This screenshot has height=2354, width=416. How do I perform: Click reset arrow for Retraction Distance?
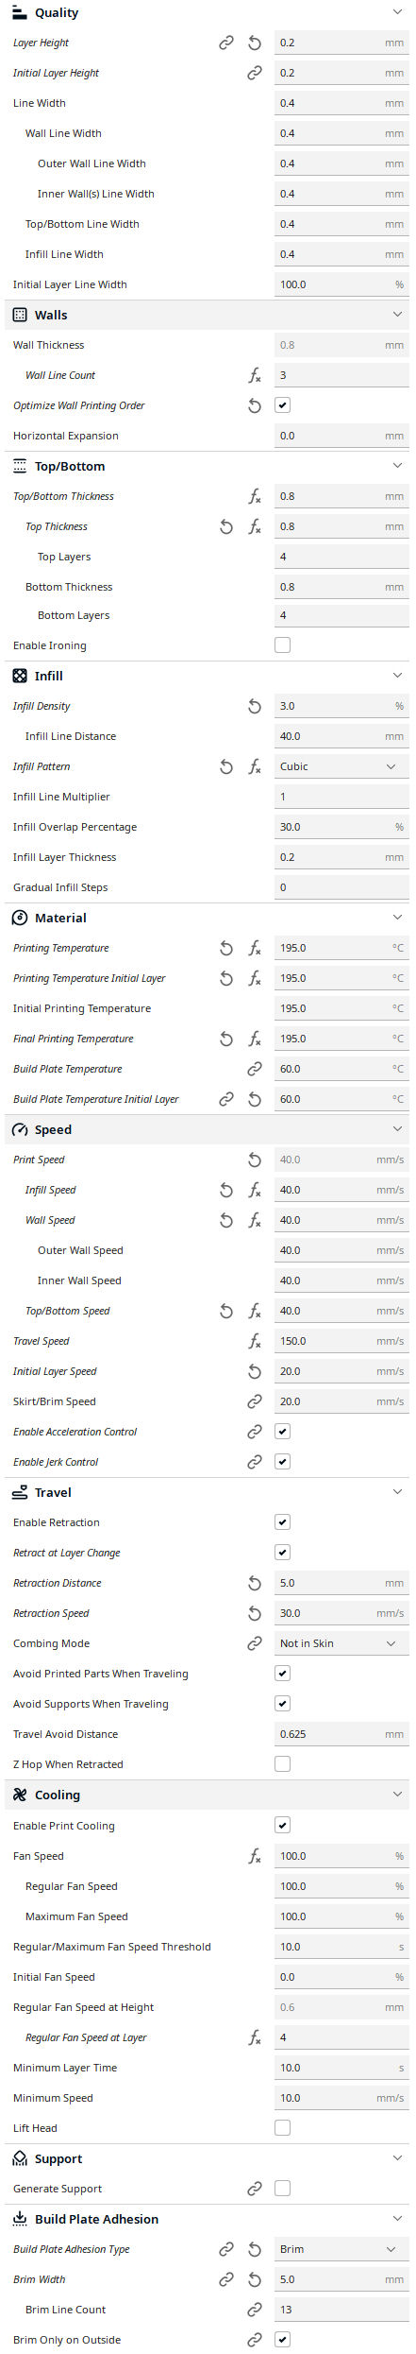pos(255,1583)
